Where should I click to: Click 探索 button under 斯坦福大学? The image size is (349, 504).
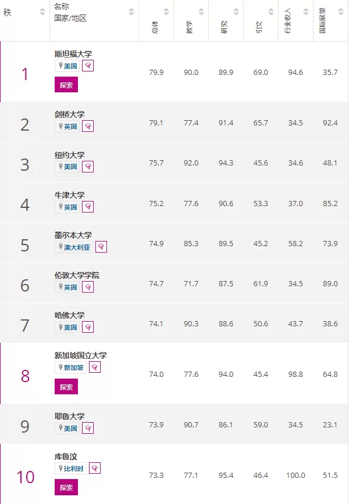pos(66,85)
